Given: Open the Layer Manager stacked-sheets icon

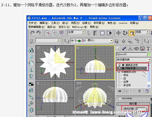Looking at the screenshot, I should pyautogui.click(x=67, y=41).
